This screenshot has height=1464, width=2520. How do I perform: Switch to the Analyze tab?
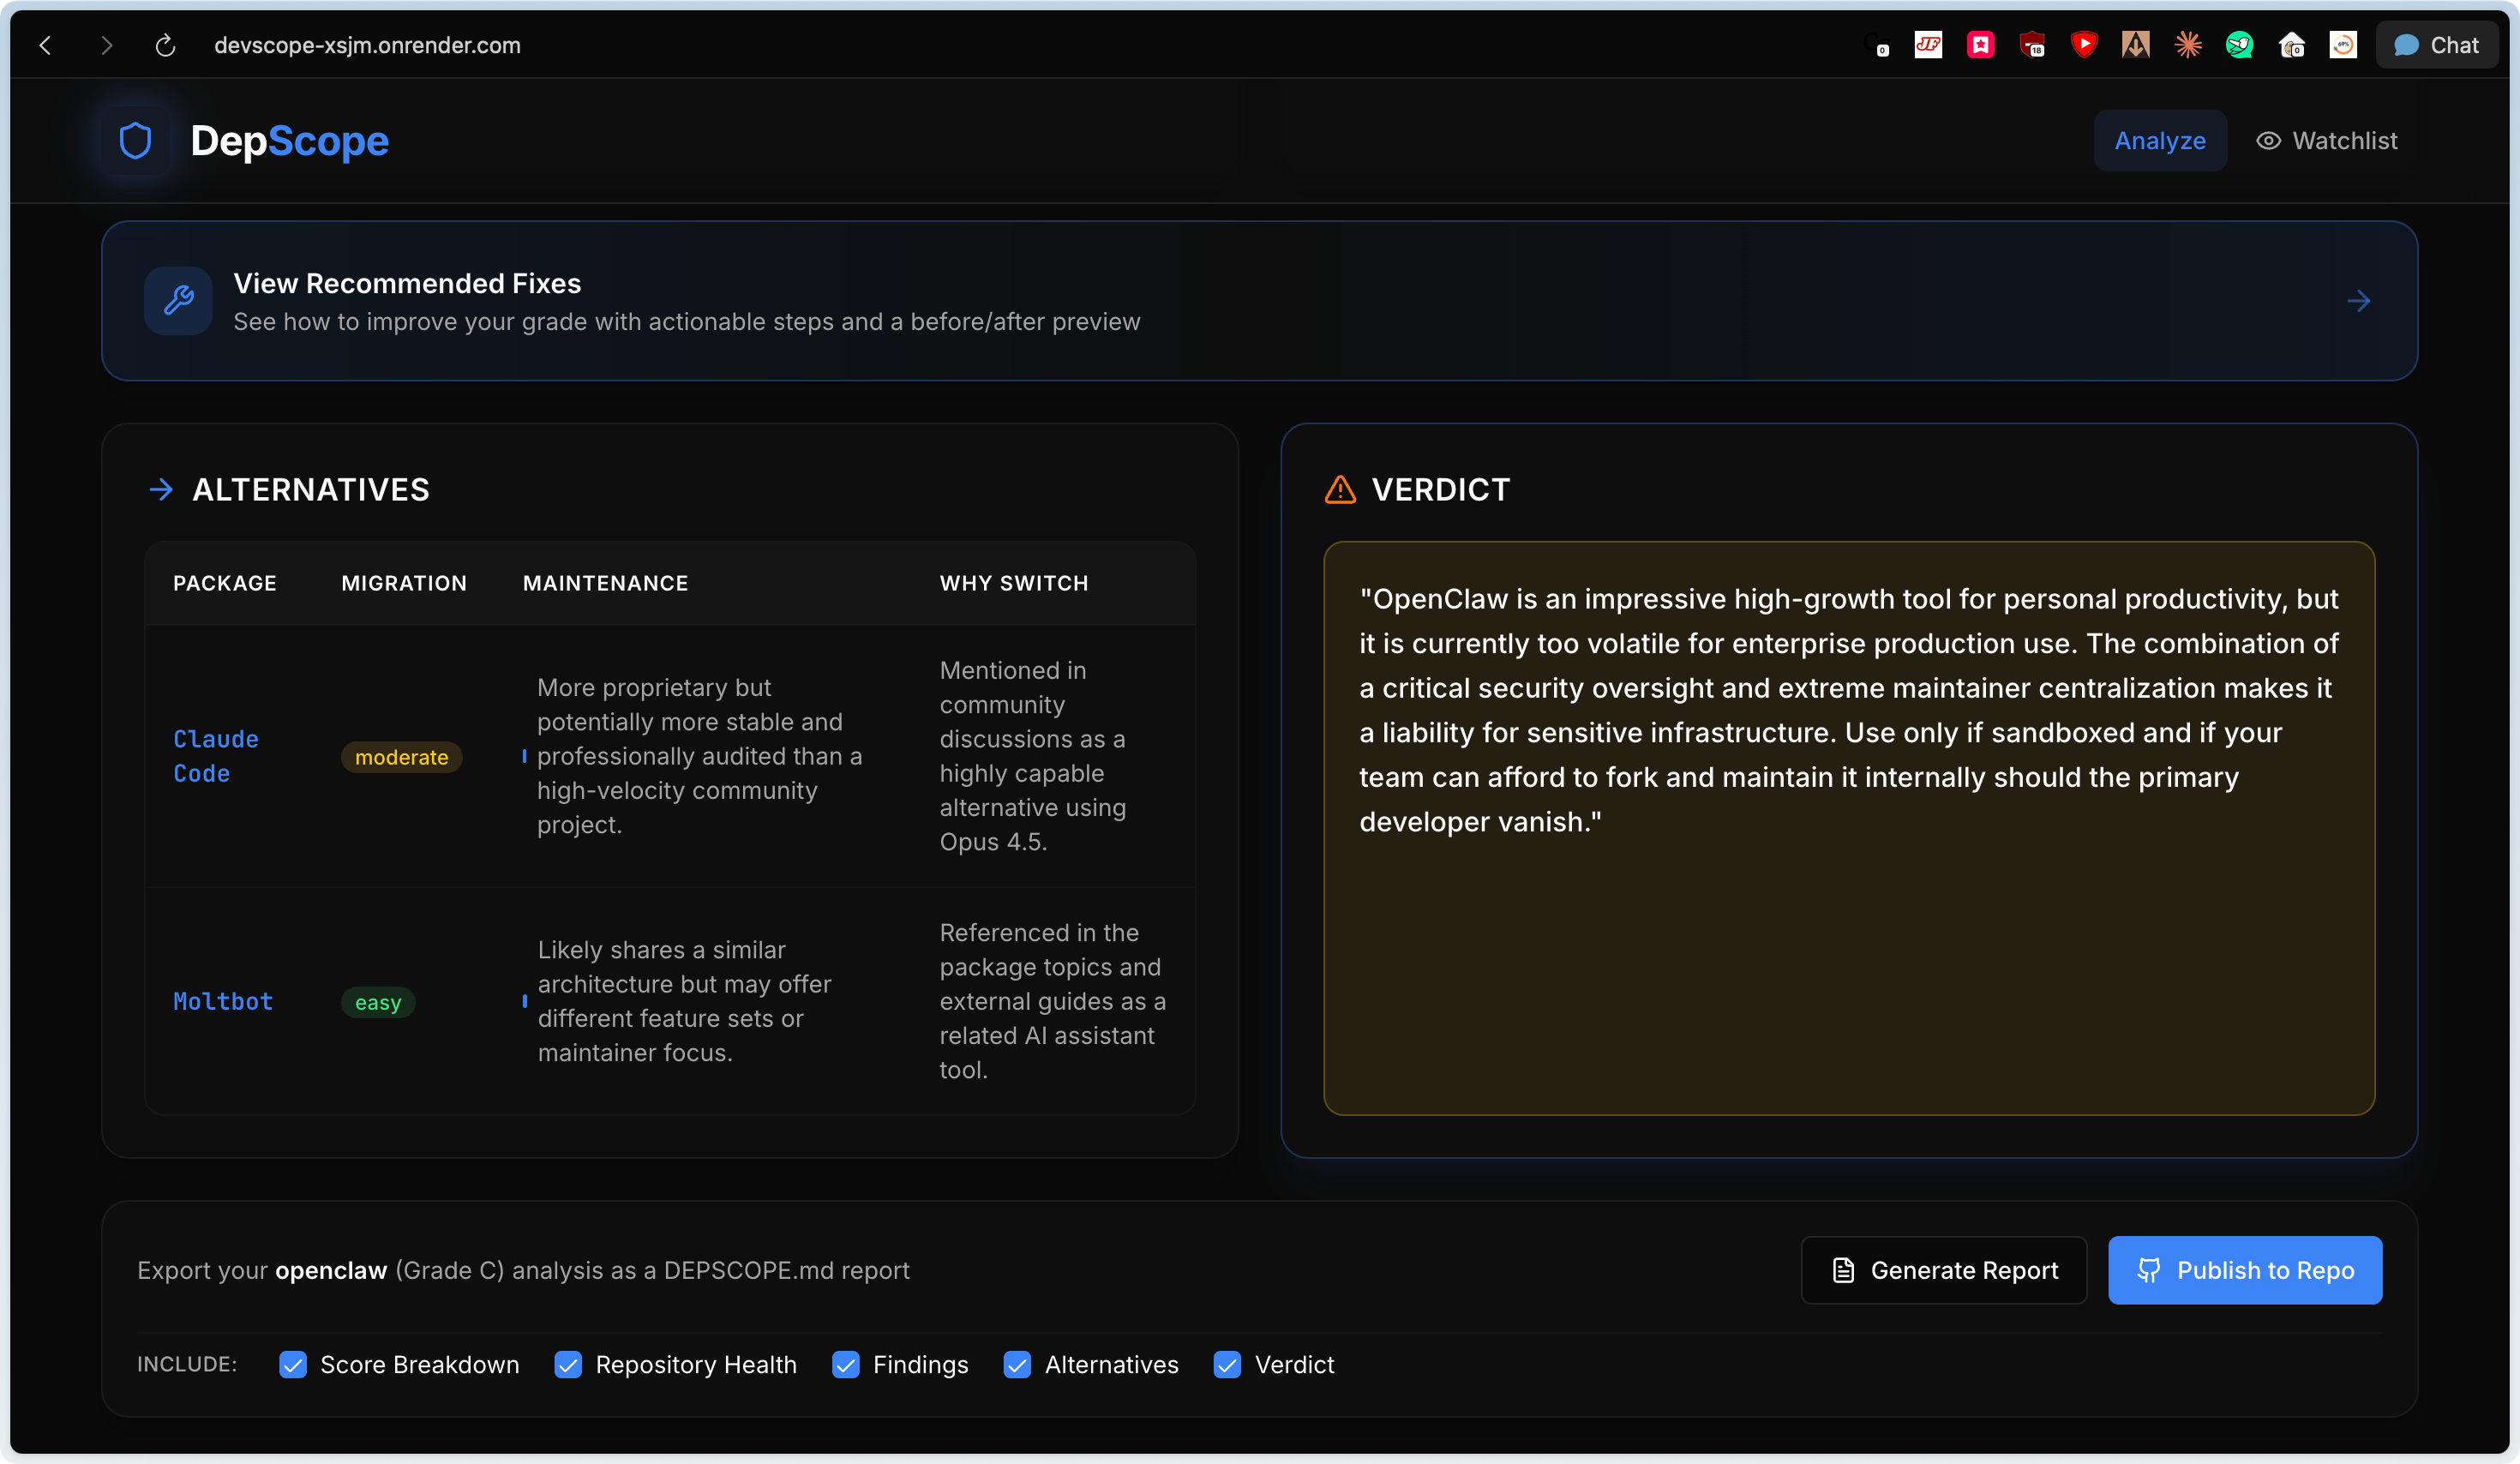point(2159,141)
